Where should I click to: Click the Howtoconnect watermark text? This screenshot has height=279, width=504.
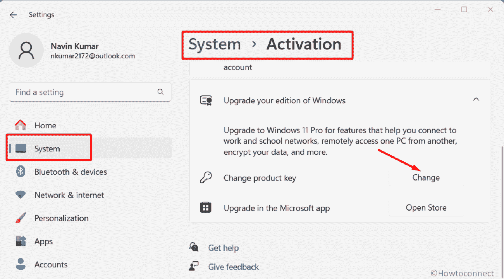click(462, 273)
